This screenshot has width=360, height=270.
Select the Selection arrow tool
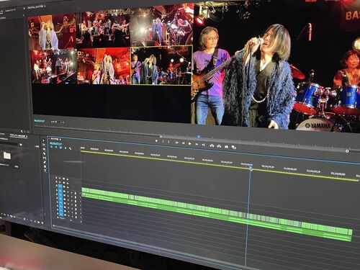[x=43, y=140]
